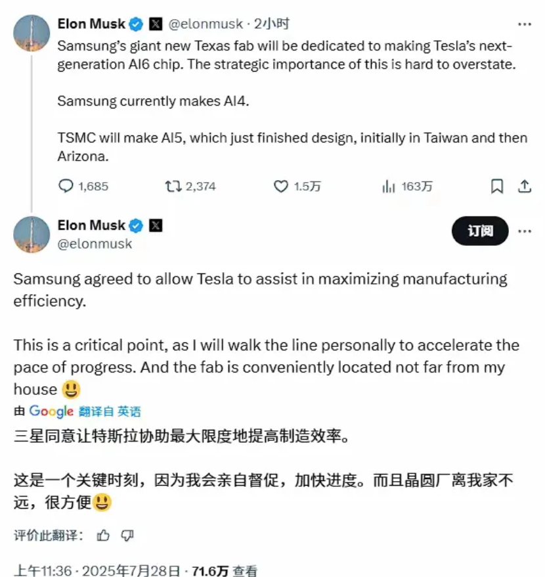Click the Google translated-from-English link
545x577 pixels.
tap(110, 412)
